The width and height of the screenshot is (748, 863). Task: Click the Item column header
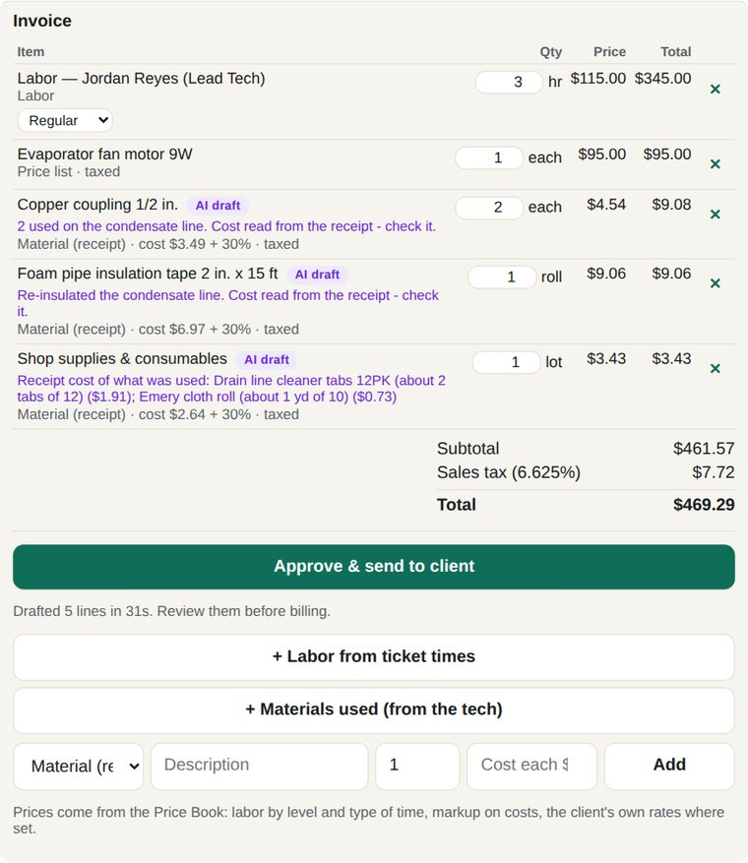31,52
